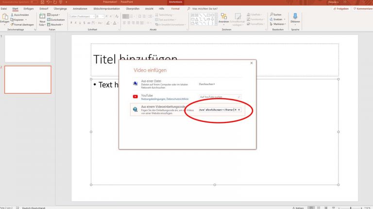Click the Einfügen clipboard icon
373x209 pixels.
(x=5, y=17)
